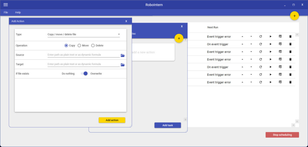Edit the first task row using edit-table icon
308x147 pixels.
tap(280, 37)
